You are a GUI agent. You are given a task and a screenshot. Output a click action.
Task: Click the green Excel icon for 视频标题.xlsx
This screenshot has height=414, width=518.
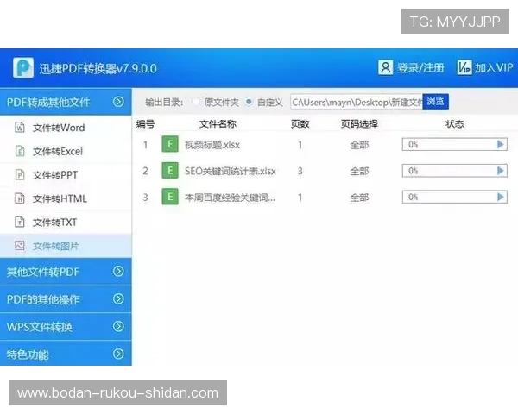click(170, 144)
